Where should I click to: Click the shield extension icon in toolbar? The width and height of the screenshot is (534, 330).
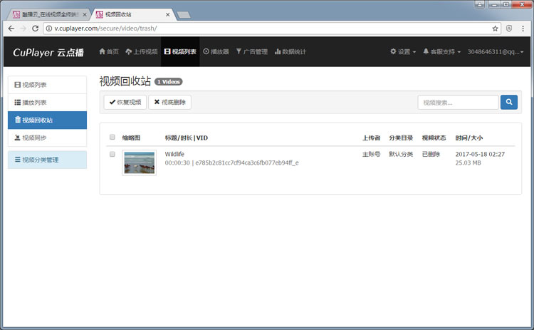pos(509,29)
